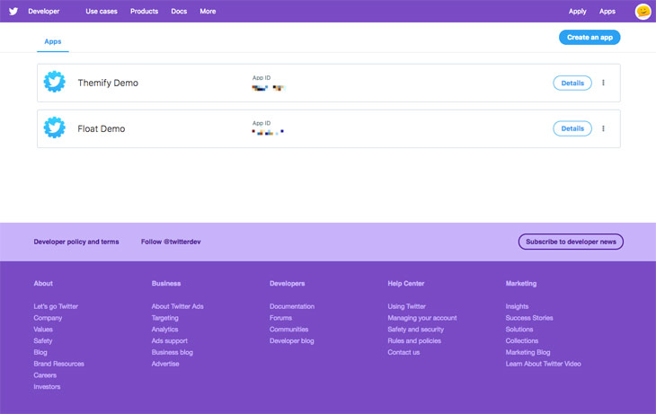Click the Help Center footer heading
Viewport: 656px width, 414px height.
point(406,284)
